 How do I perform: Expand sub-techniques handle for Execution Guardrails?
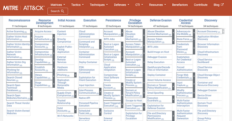(173, 99)
